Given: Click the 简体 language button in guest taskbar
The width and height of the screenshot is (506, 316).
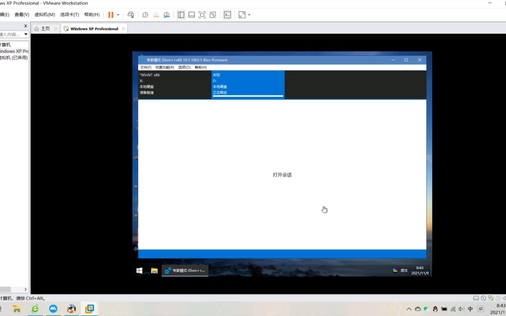Looking at the screenshot, I should click(404, 270).
